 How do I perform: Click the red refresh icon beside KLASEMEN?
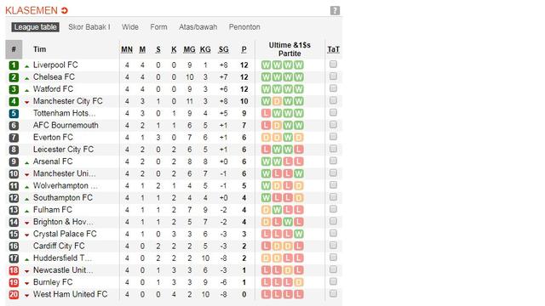point(65,11)
